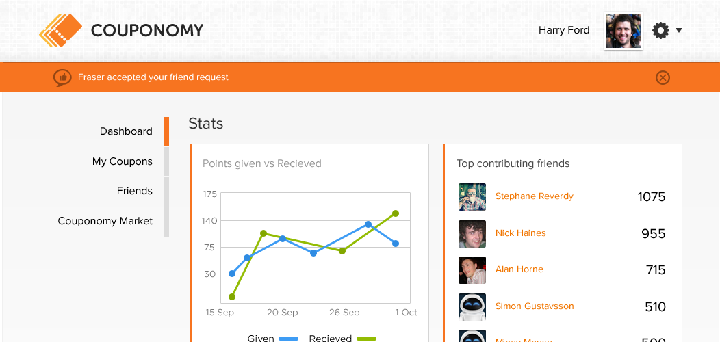Click the Nick Haines link

coord(520,233)
